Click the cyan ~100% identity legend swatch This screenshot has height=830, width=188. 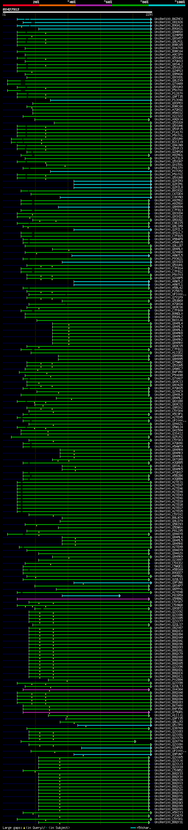tap(167, 5)
